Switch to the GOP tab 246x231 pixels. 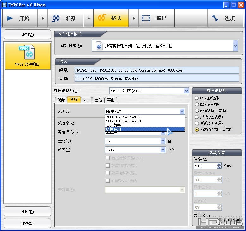pyautogui.click(x=86, y=100)
